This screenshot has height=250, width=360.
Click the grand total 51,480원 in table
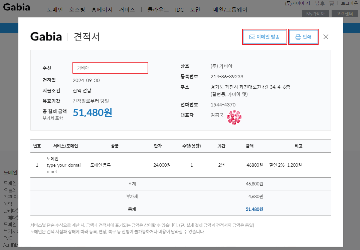pyautogui.click(x=254, y=209)
